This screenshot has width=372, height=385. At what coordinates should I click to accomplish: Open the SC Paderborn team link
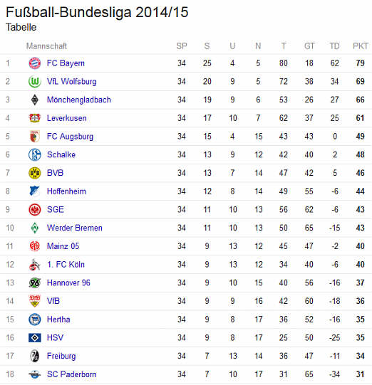(x=71, y=374)
